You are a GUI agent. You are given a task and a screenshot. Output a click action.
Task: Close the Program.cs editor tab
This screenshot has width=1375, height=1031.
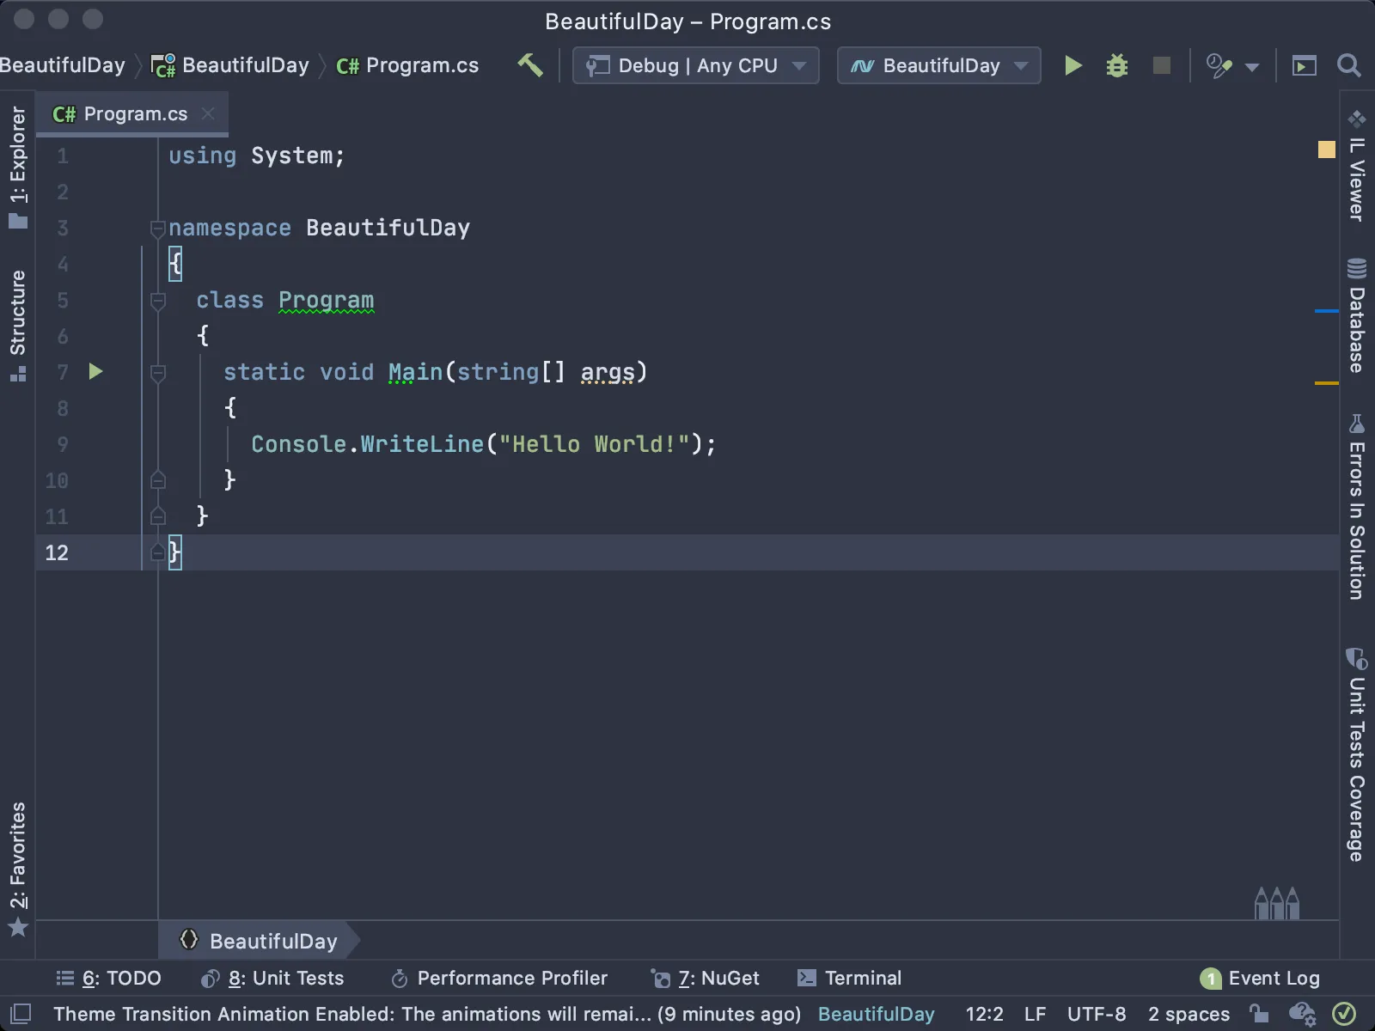tap(208, 113)
